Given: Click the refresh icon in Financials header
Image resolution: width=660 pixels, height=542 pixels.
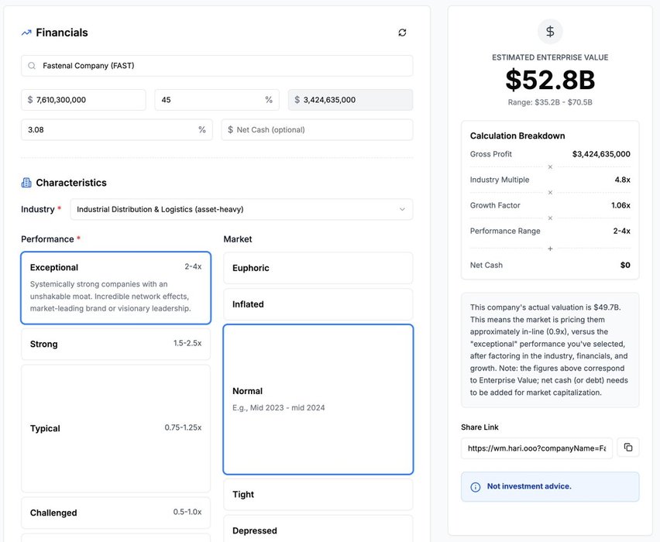Looking at the screenshot, I should pyautogui.click(x=402, y=33).
